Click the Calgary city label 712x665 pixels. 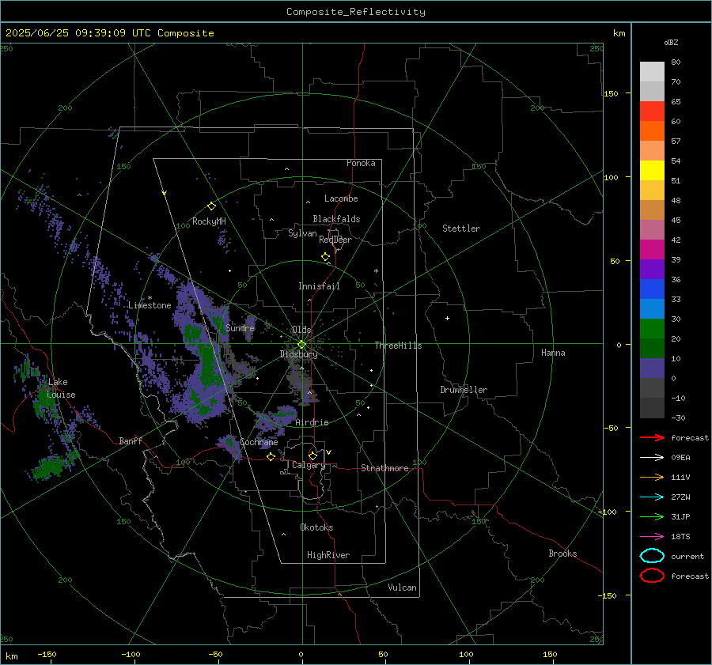pyautogui.click(x=309, y=465)
